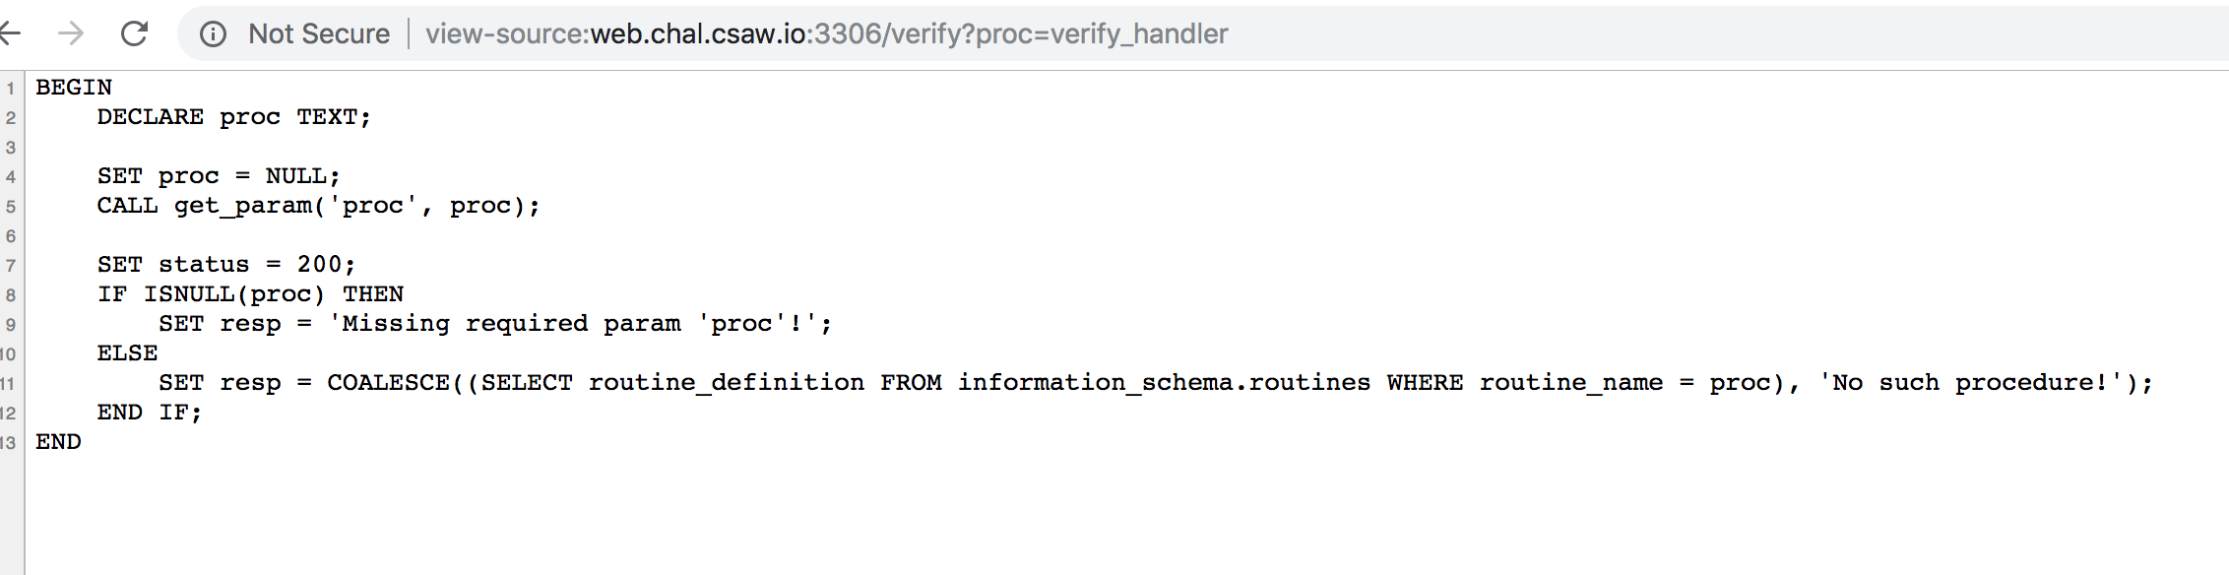Click the 'CALL get_param' statement
Image resolution: width=2229 pixels, height=575 pixels.
pyautogui.click(x=318, y=206)
